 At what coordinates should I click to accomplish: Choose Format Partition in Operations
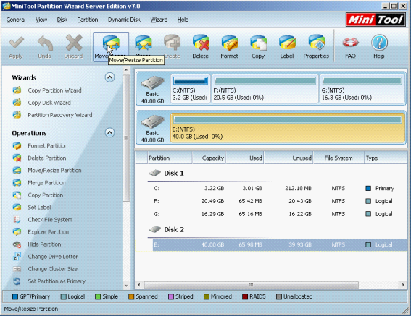click(48, 145)
